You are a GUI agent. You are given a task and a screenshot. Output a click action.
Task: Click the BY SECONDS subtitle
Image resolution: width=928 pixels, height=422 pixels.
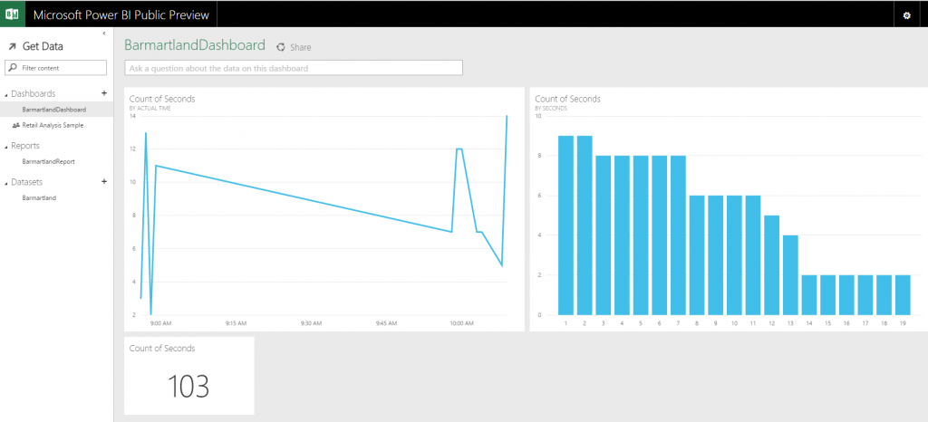click(551, 108)
